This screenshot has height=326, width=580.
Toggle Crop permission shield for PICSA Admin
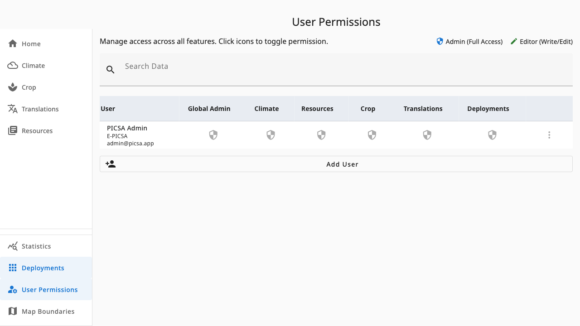[372, 135]
